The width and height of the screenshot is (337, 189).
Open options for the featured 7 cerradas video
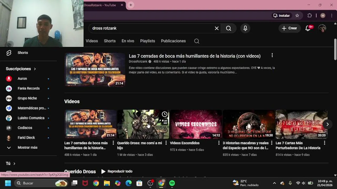[272, 55]
